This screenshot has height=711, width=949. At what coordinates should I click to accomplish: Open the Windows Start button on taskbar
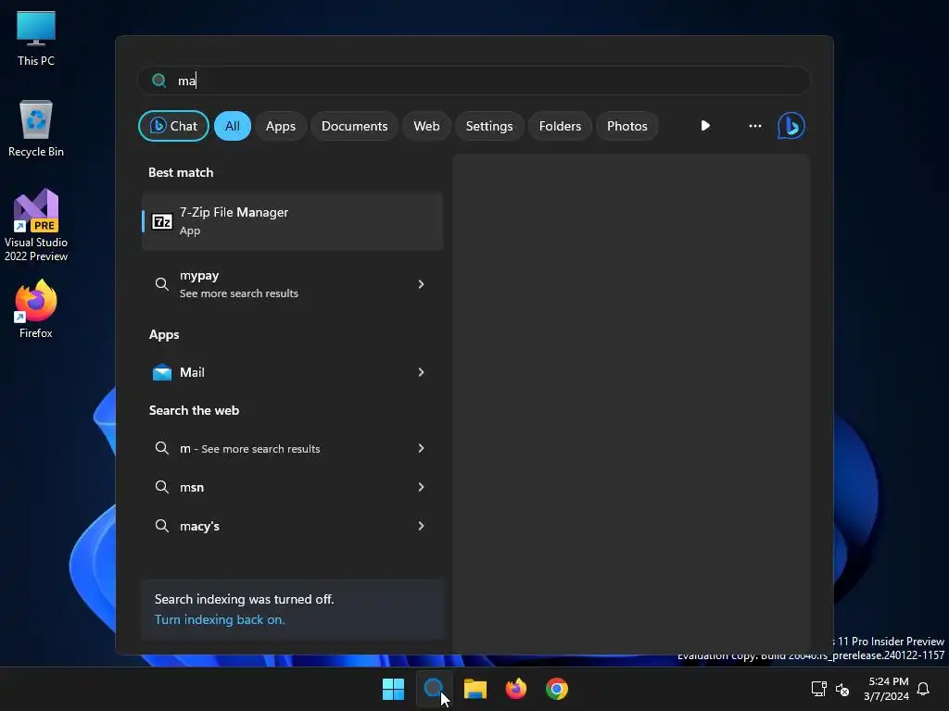(393, 689)
